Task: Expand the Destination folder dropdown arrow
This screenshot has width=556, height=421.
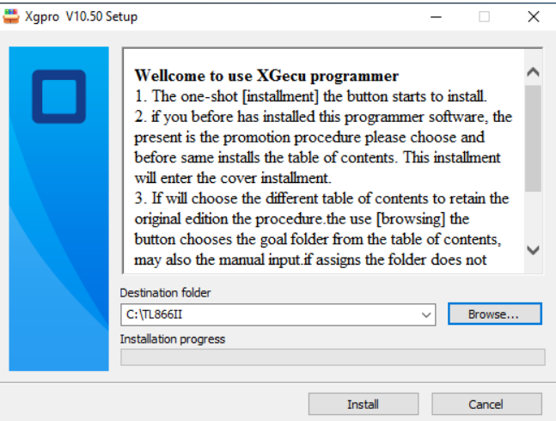Action: coord(426,314)
